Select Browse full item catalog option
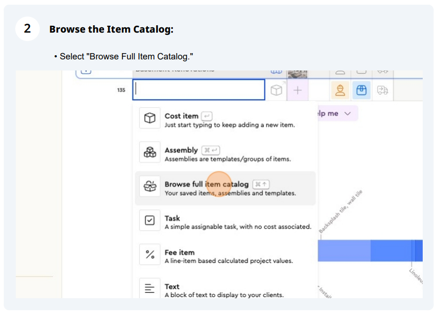Viewport: 439px width, 315px height. 226,188
